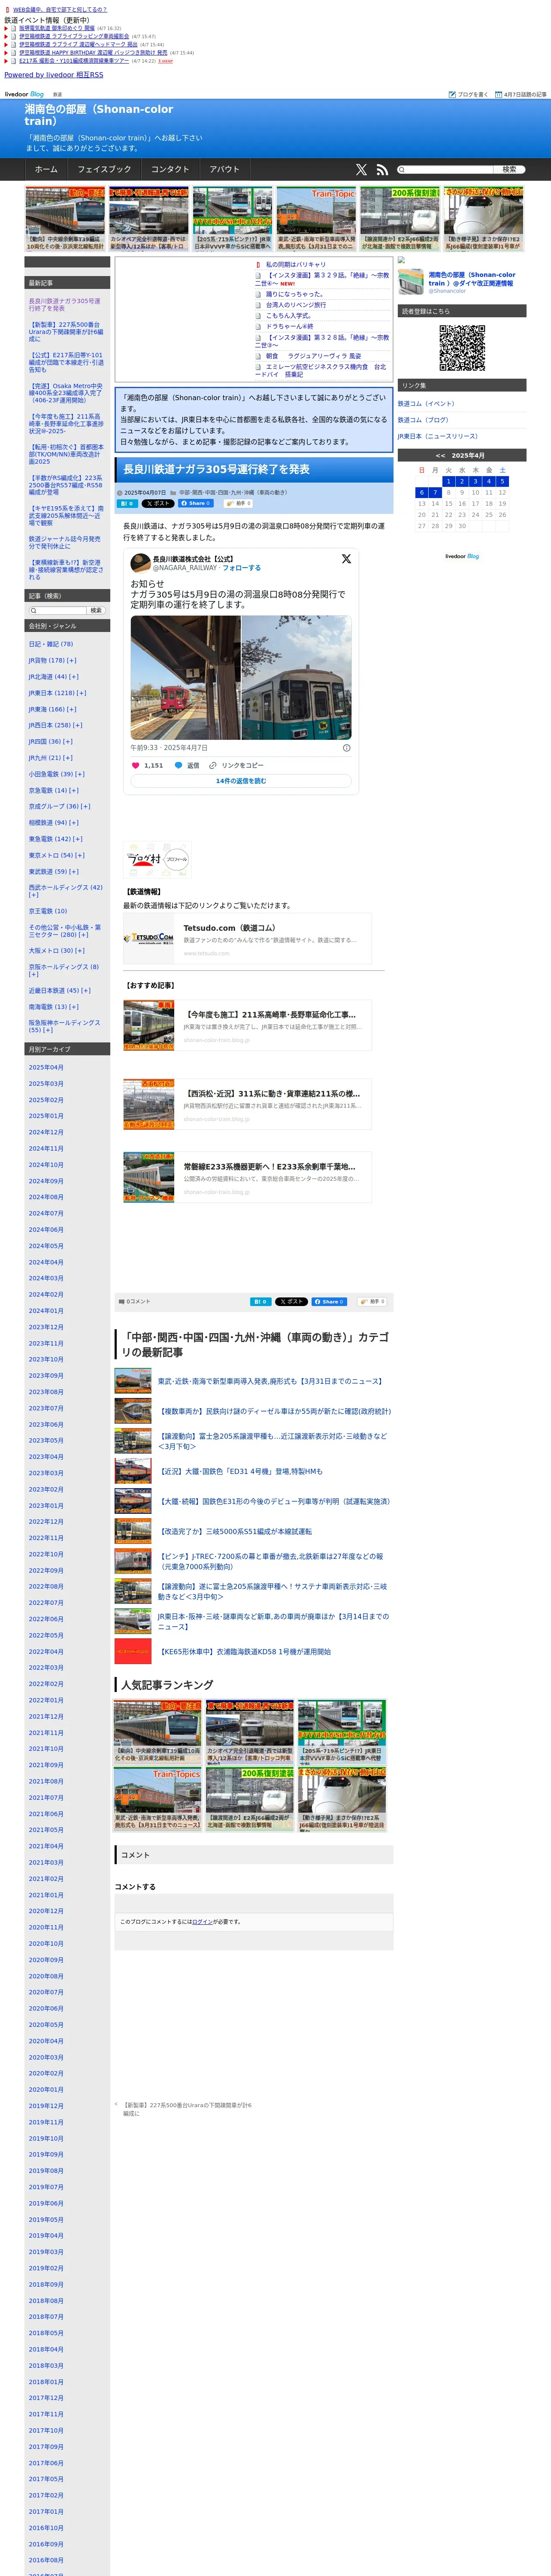The height and width of the screenshot is (2576, 551).
Task: Click 'フォローする' on embedded tweet
Action: click(241, 567)
